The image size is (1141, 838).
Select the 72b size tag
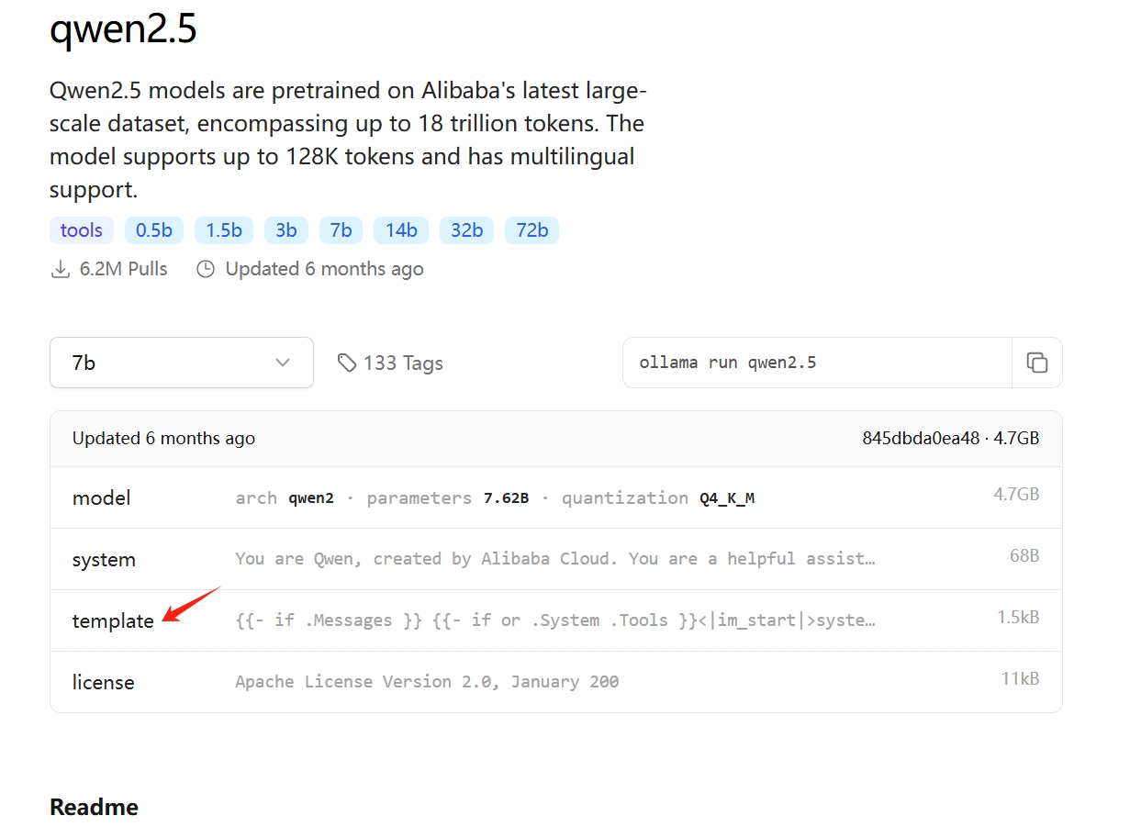531,230
